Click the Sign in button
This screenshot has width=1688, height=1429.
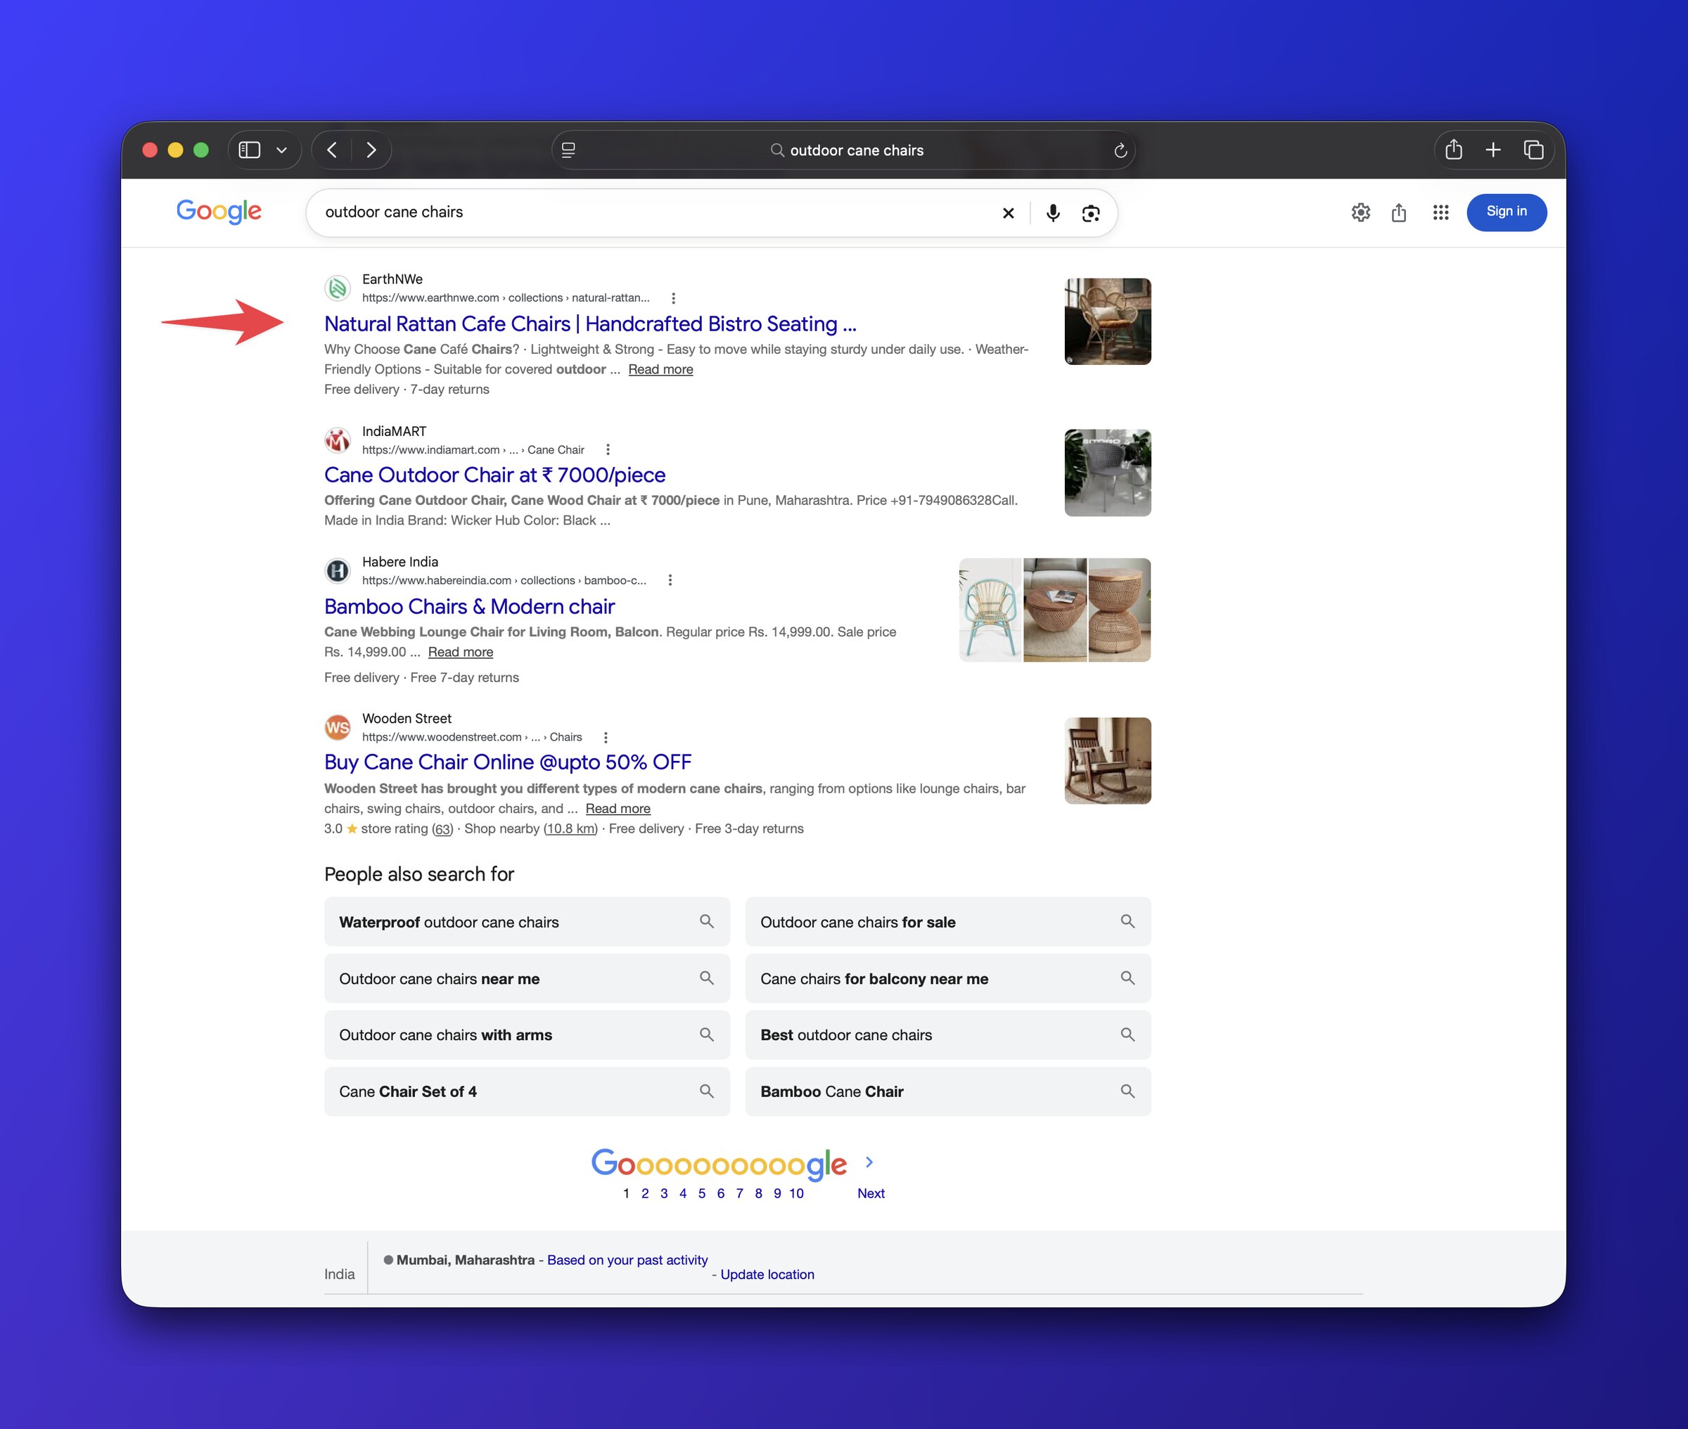click(1507, 212)
